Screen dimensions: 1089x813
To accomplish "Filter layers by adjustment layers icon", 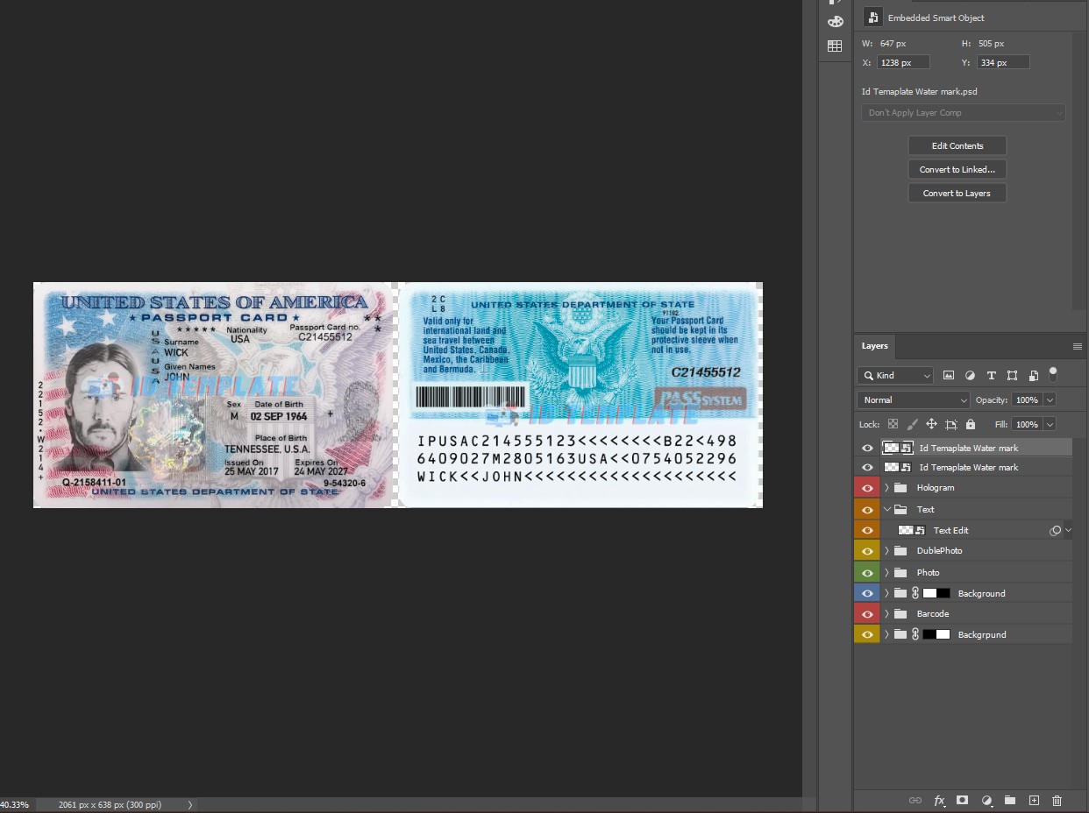I will click(970, 375).
